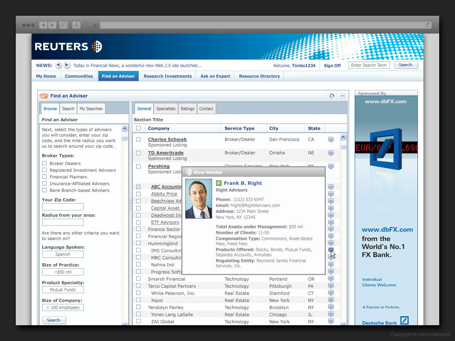Click the Find an Adviser folder icon
The width and height of the screenshot is (455, 341).
tap(43, 96)
